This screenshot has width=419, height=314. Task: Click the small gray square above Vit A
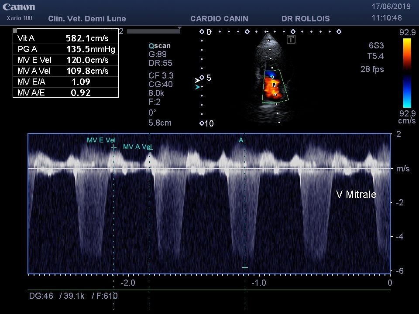[x=15, y=31]
